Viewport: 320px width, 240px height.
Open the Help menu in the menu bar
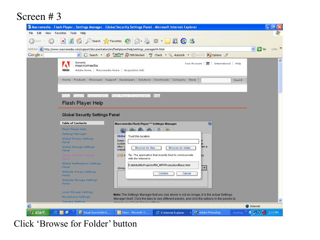[x=83, y=33]
